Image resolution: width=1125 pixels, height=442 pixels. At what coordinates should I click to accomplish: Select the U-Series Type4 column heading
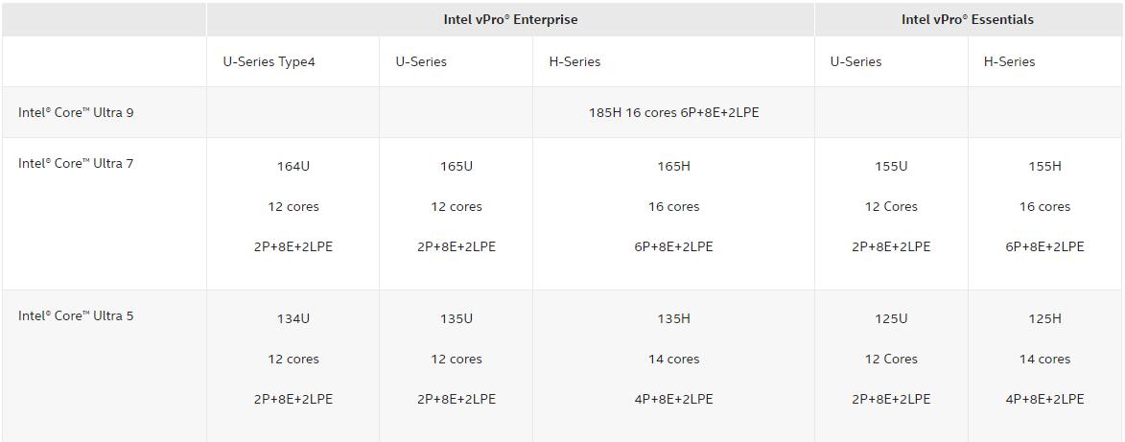(x=270, y=61)
